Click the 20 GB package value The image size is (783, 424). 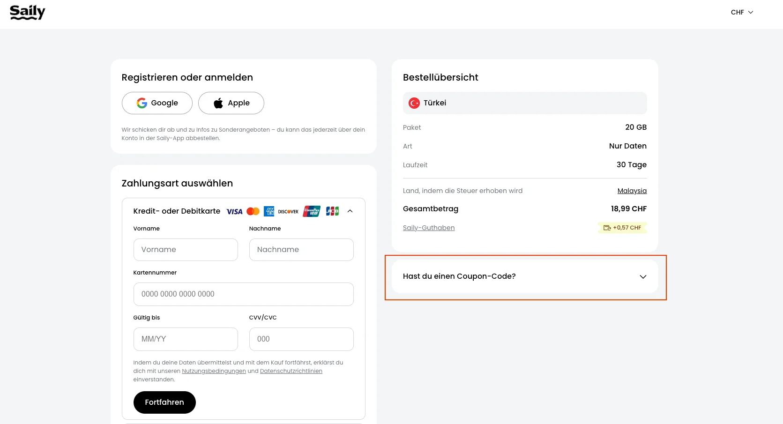pos(636,127)
